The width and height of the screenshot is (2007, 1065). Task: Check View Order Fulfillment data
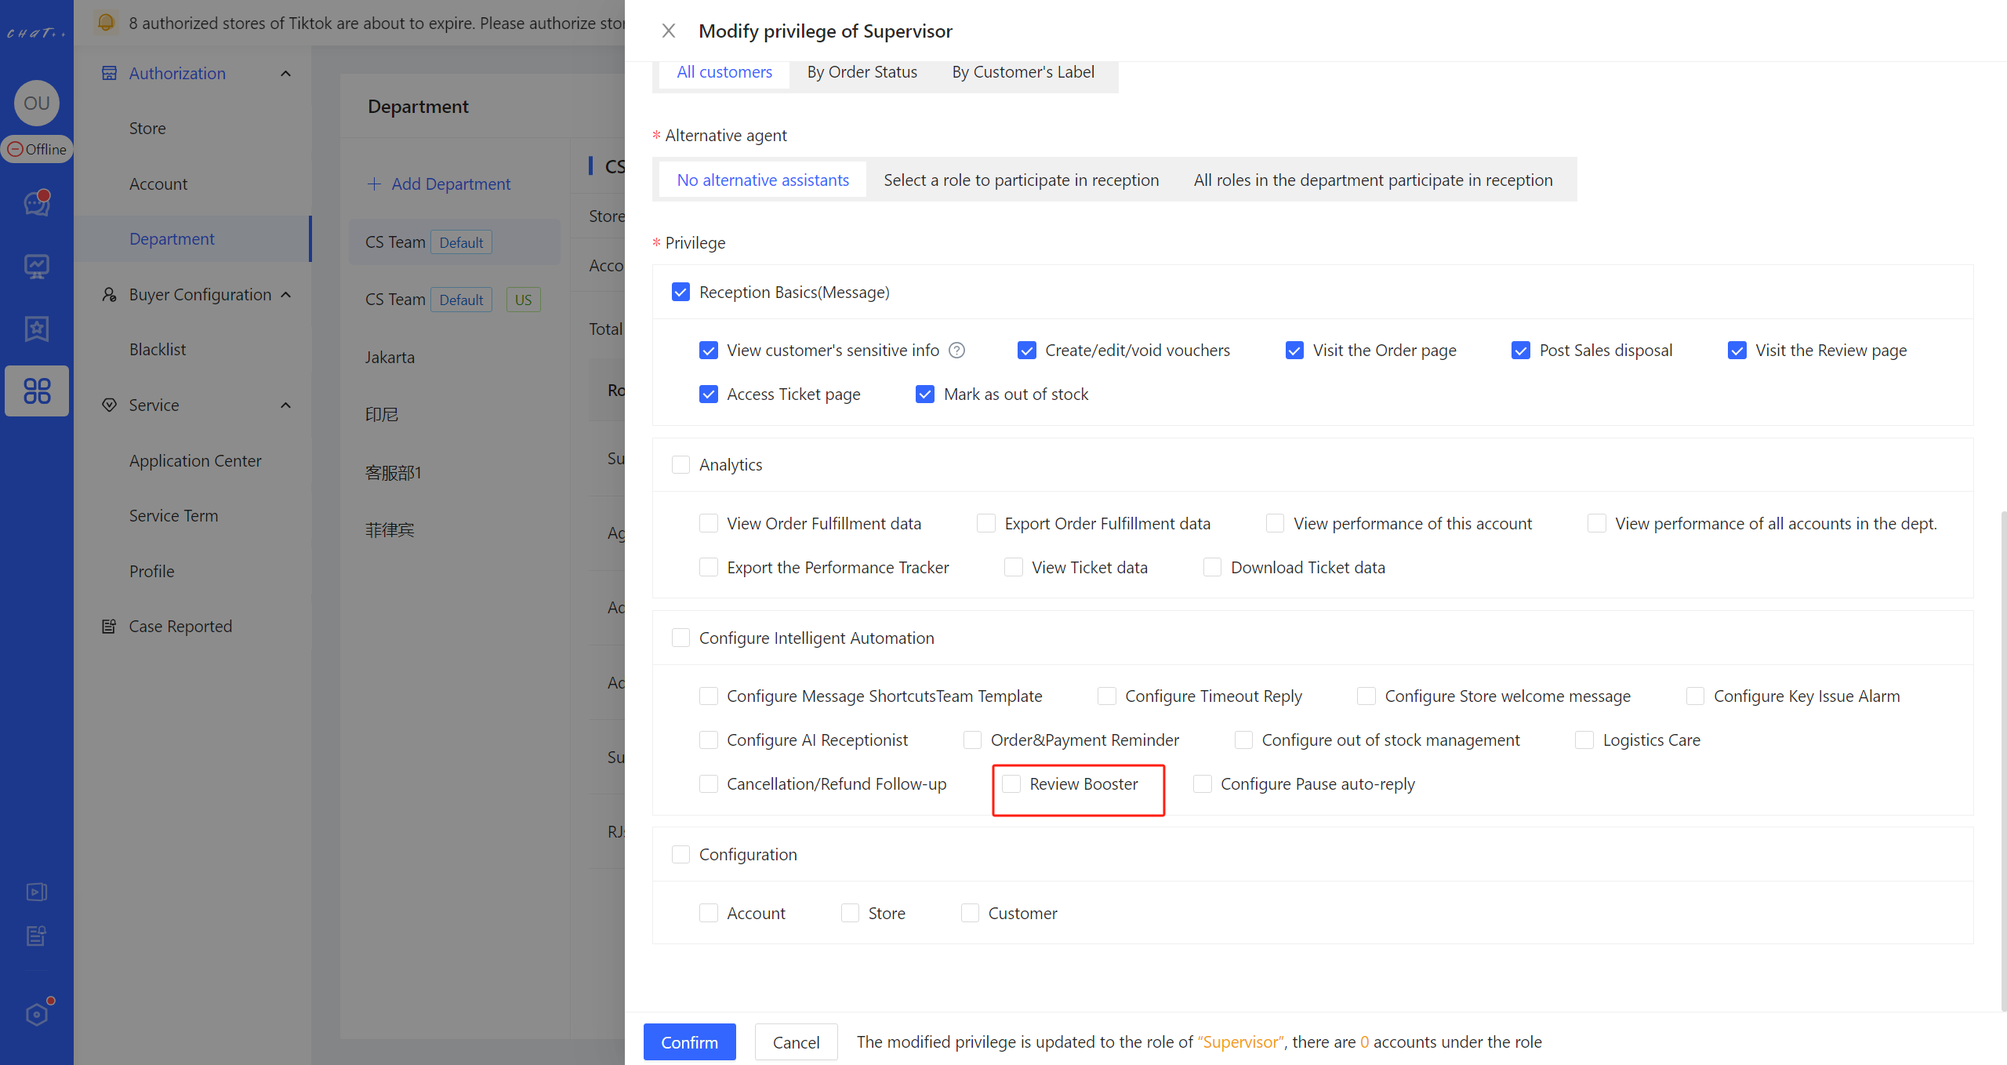point(708,523)
